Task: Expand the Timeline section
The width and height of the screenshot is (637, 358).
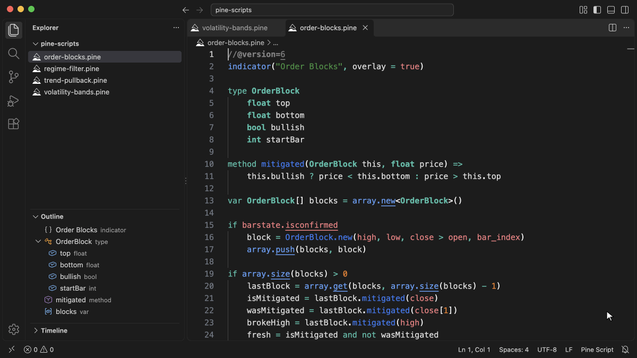Action: point(105,330)
